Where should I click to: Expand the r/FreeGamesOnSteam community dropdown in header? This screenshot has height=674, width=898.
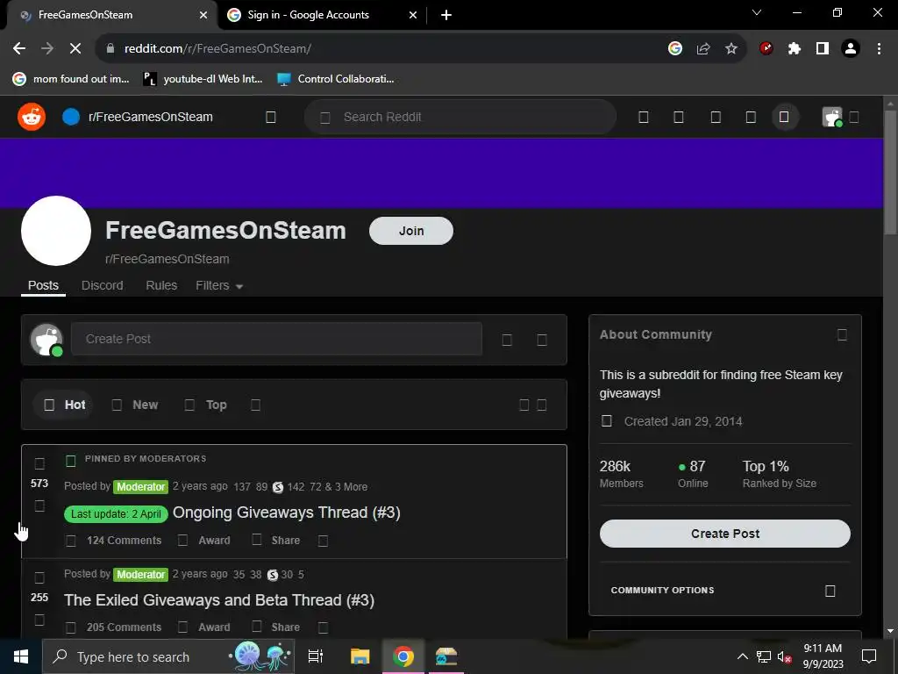(271, 118)
